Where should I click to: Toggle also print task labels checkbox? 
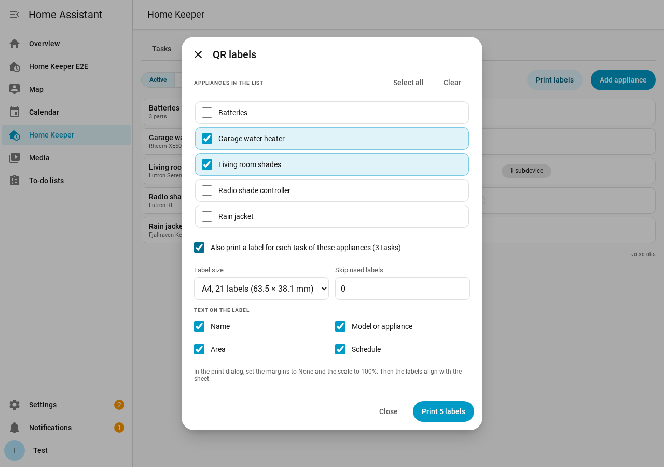click(x=199, y=248)
